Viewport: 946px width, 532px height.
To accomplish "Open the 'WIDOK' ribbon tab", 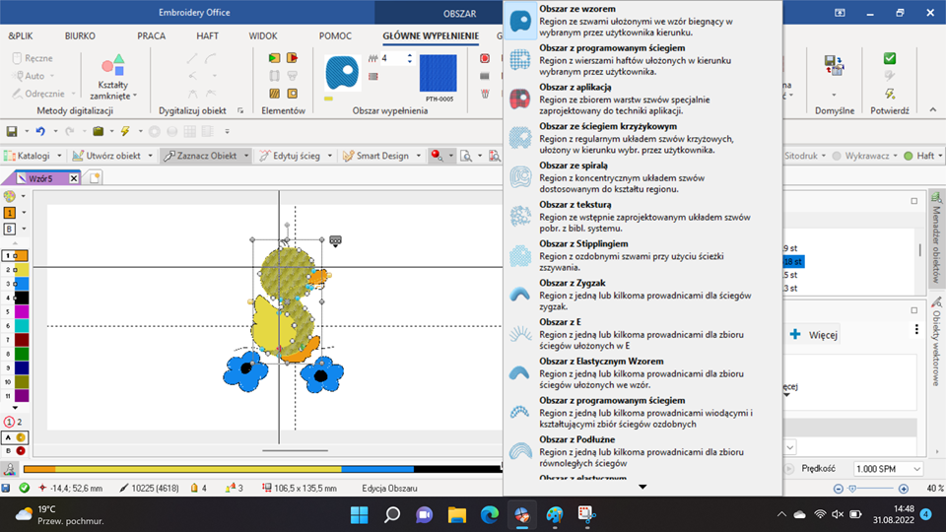I will click(263, 35).
